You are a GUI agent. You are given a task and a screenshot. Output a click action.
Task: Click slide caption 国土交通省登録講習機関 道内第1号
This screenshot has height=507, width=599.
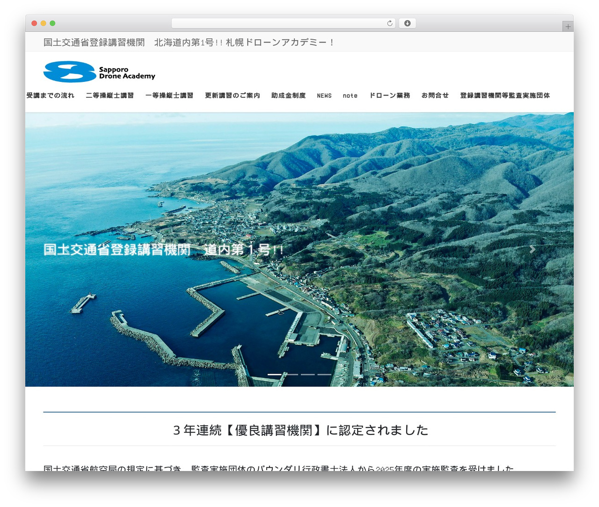tap(163, 249)
